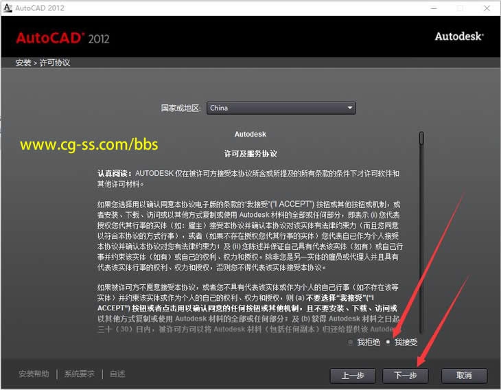Select the 我接受 (I Accept) radio button
Screen dimensions: 501x390
[388, 342]
